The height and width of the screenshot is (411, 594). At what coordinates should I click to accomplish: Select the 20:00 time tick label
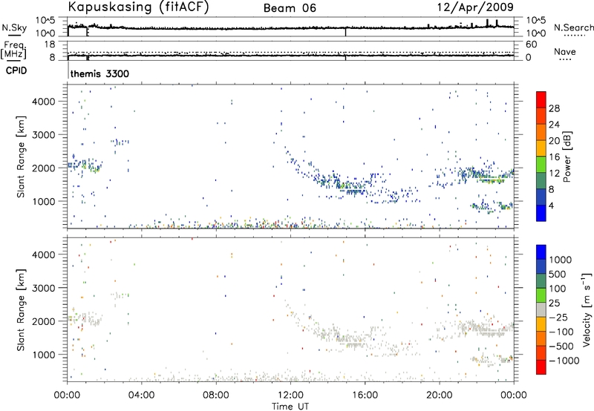440,395
